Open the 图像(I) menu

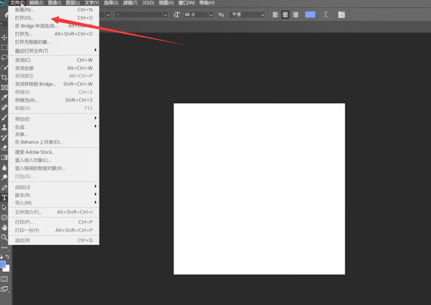(x=54, y=3)
